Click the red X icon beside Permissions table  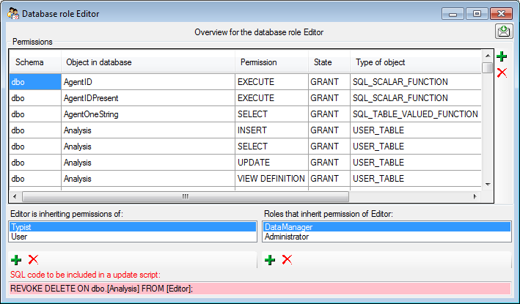pyautogui.click(x=502, y=73)
